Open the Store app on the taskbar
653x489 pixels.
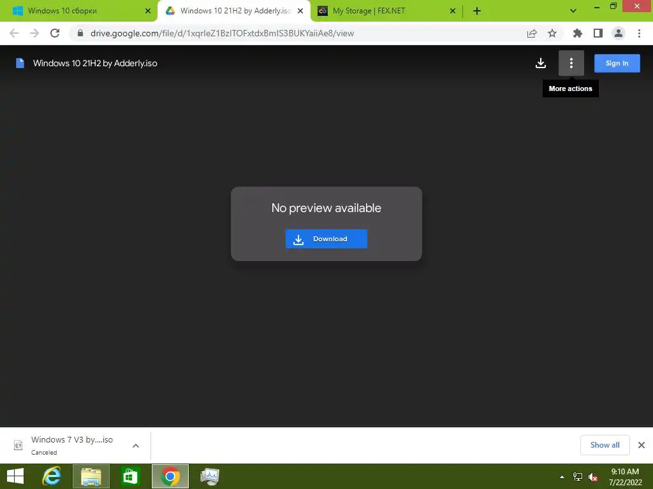[x=130, y=476]
